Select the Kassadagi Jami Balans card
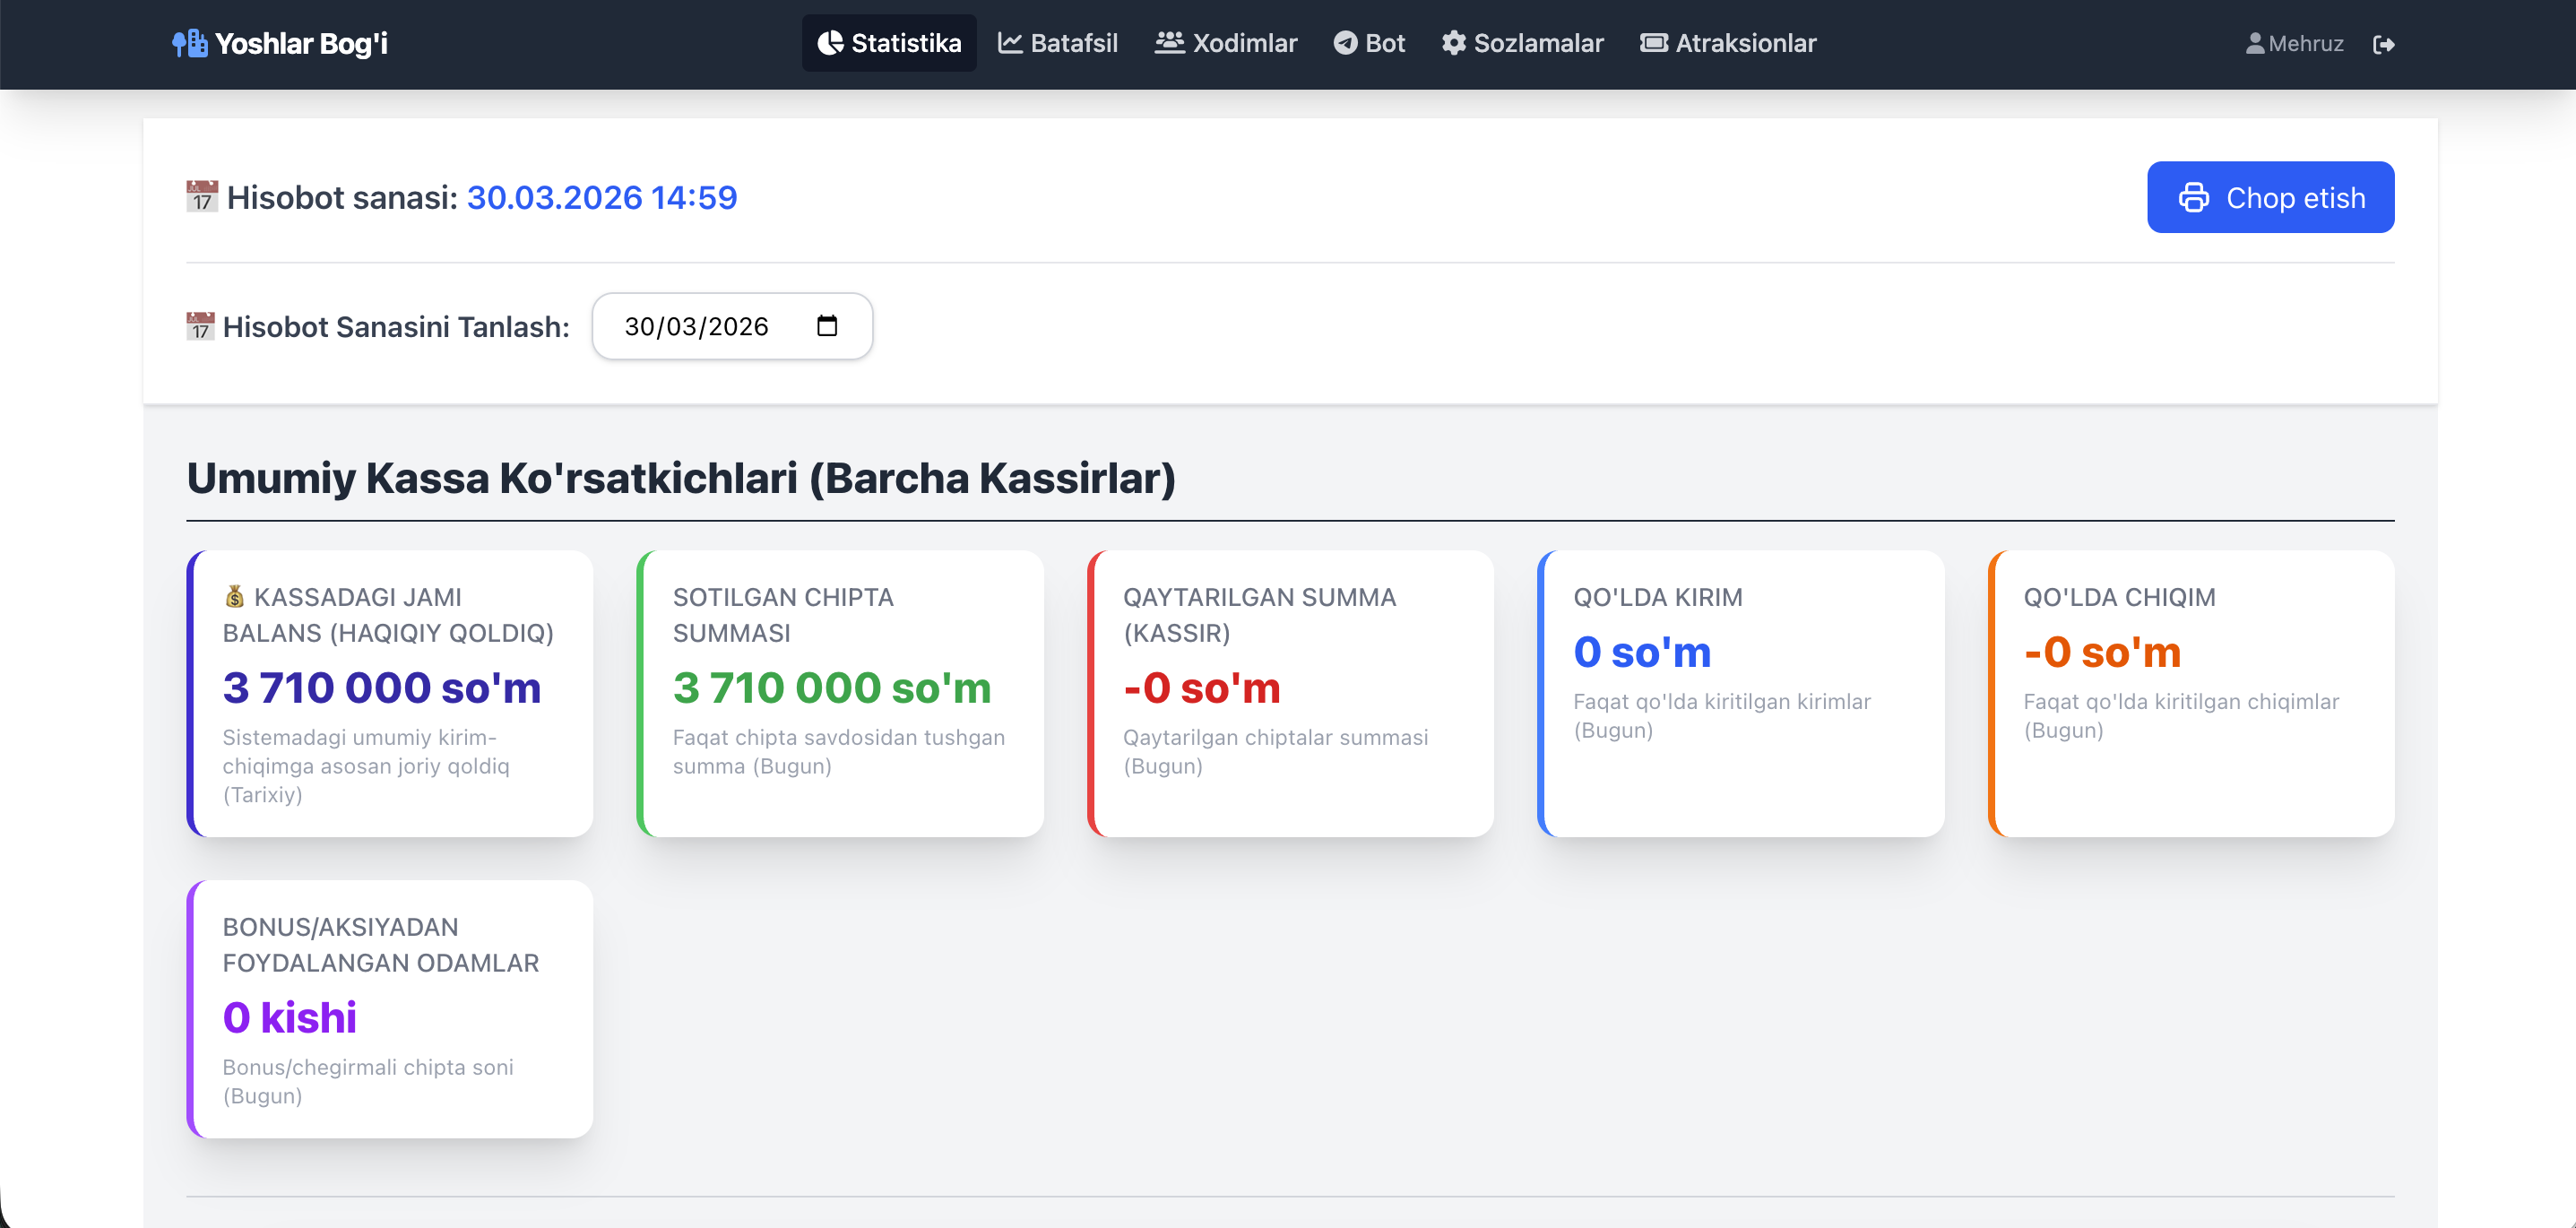 coord(390,693)
